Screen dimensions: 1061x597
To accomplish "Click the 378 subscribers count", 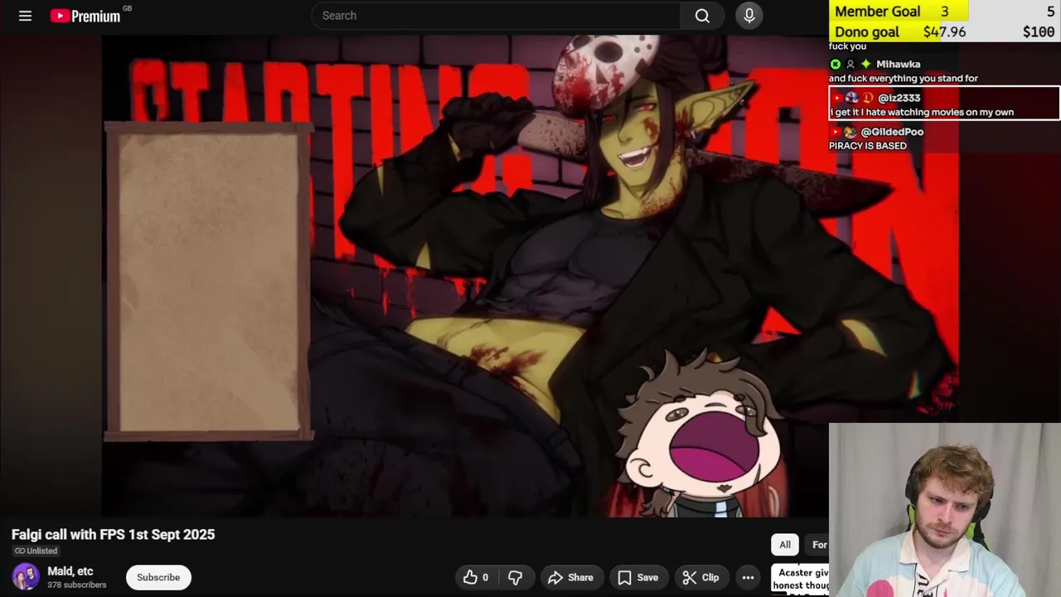I will click(77, 585).
